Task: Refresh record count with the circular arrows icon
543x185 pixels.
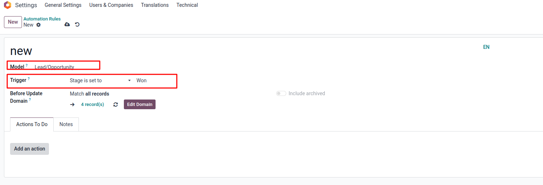Action: tap(116, 105)
